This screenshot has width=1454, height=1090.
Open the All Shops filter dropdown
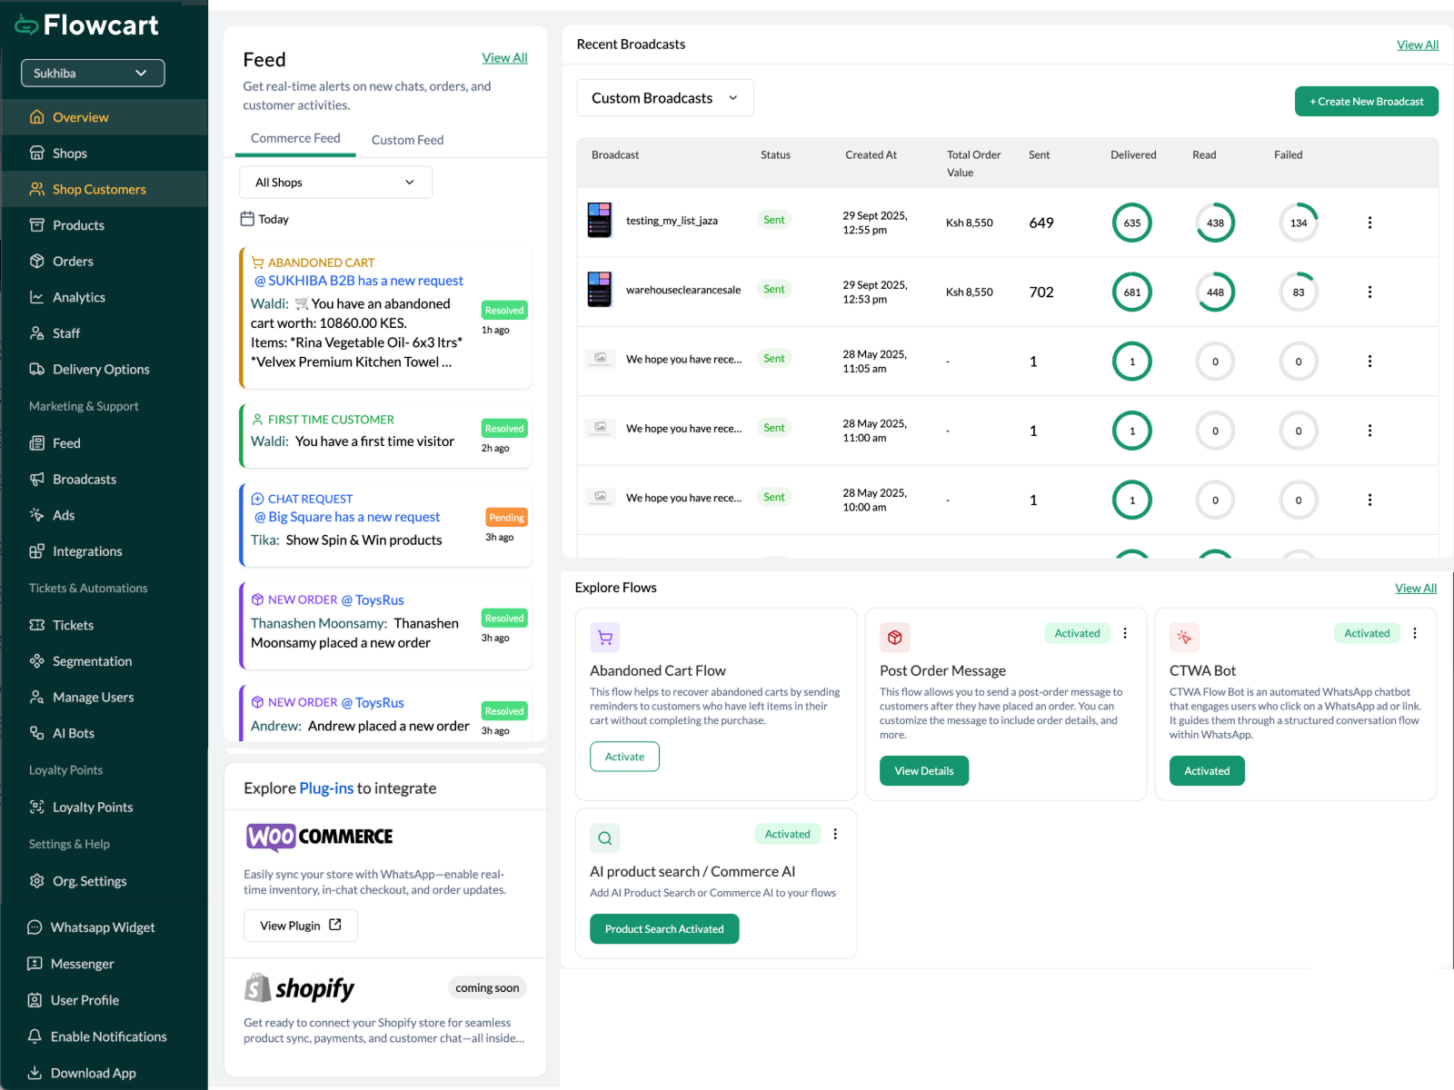[335, 183]
